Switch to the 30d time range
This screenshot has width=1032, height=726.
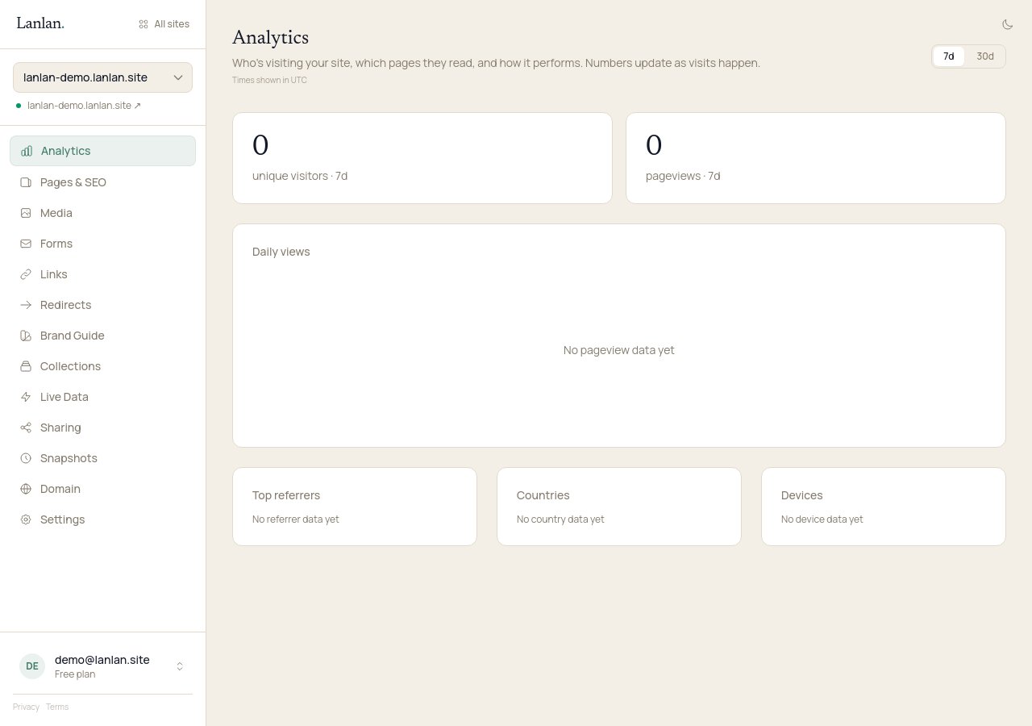click(x=985, y=56)
